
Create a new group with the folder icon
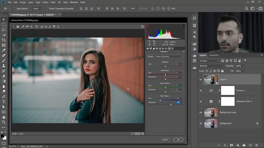point(244,145)
